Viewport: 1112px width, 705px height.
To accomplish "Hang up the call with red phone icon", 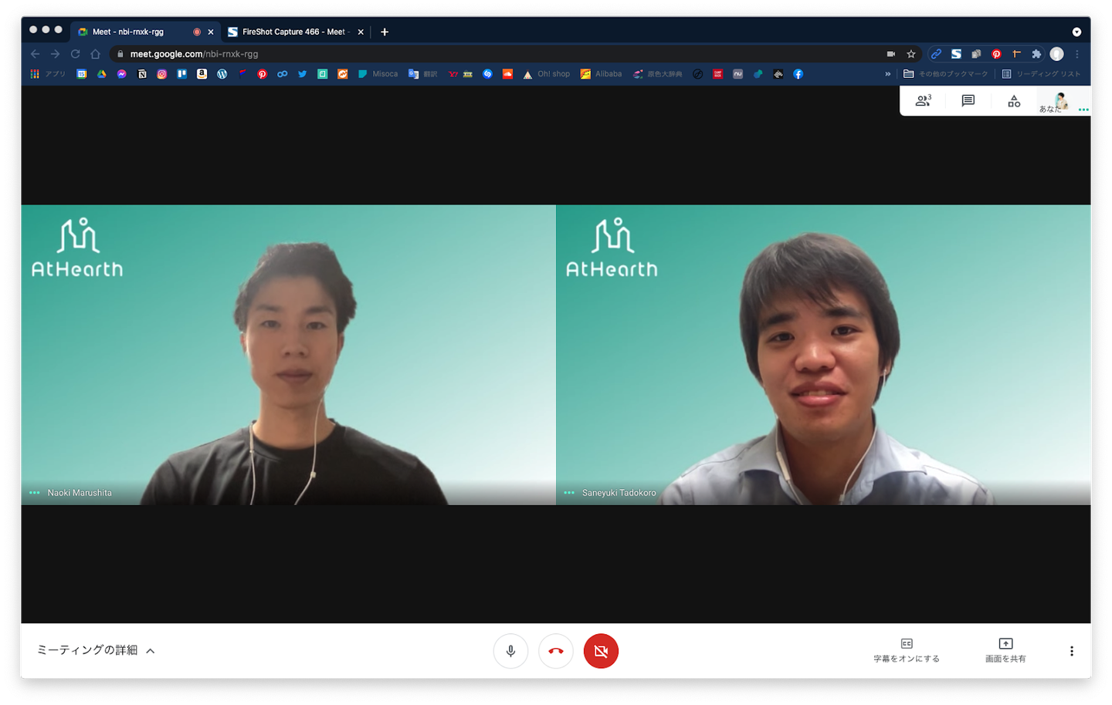I will click(556, 651).
